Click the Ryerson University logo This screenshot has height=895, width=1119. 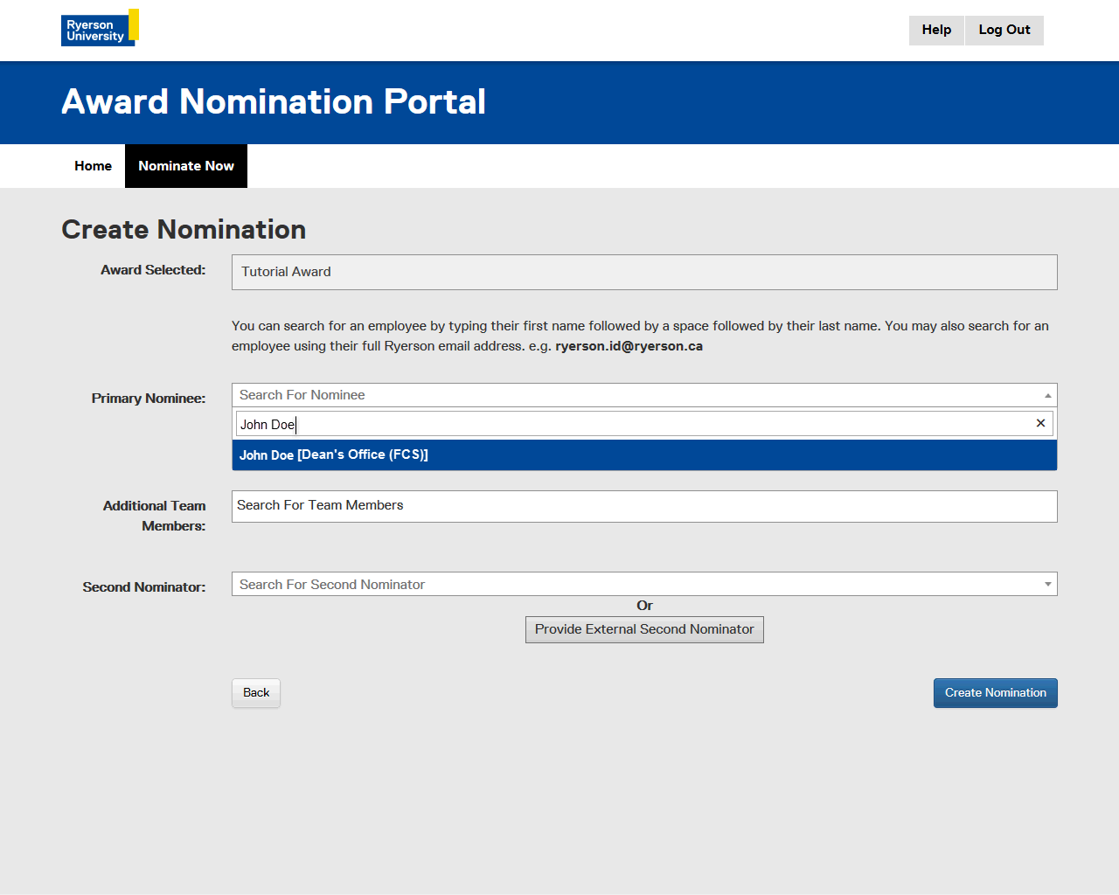(100, 28)
